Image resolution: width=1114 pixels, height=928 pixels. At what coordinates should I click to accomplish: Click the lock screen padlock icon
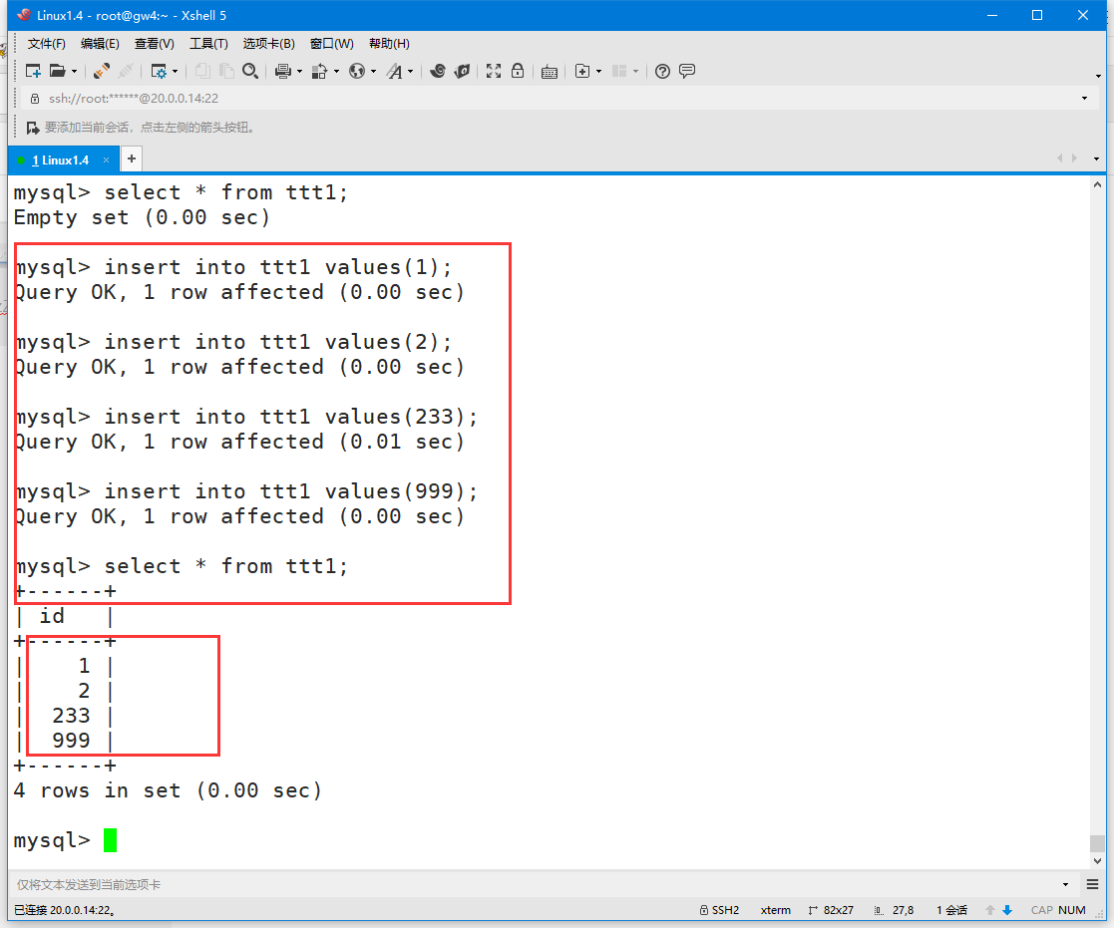coord(518,71)
